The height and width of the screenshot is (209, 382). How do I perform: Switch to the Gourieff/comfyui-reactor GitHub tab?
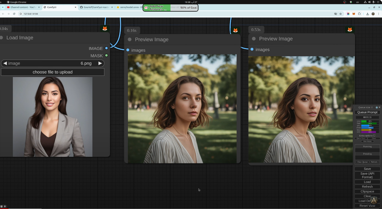[96, 7]
